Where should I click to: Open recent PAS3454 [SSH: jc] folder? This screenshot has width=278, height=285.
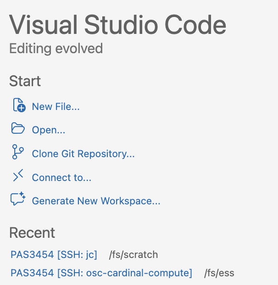coord(54,255)
